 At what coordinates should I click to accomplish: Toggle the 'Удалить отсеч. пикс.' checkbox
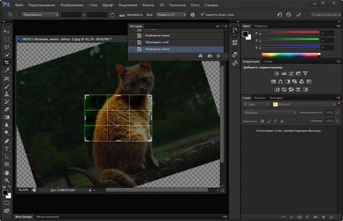pyautogui.click(x=202, y=15)
